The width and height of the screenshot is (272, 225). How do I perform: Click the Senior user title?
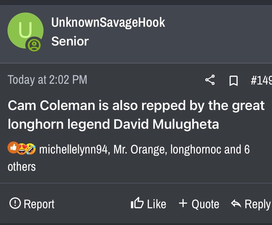[70, 41]
